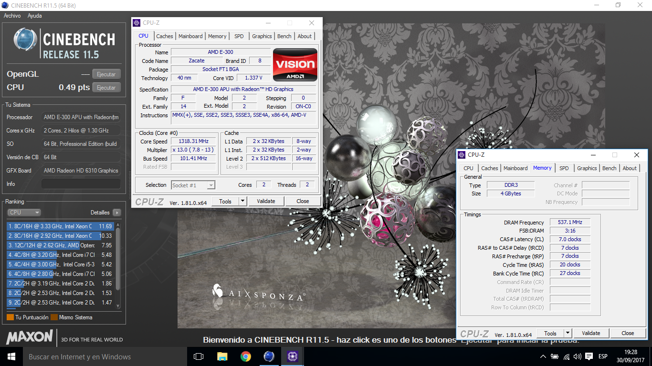The height and width of the screenshot is (366, 652).
Task: Select ranking entry 4C/4H @ 3.00 GHz Core i5
Action: pyautogui.click(x=60, y=264)
